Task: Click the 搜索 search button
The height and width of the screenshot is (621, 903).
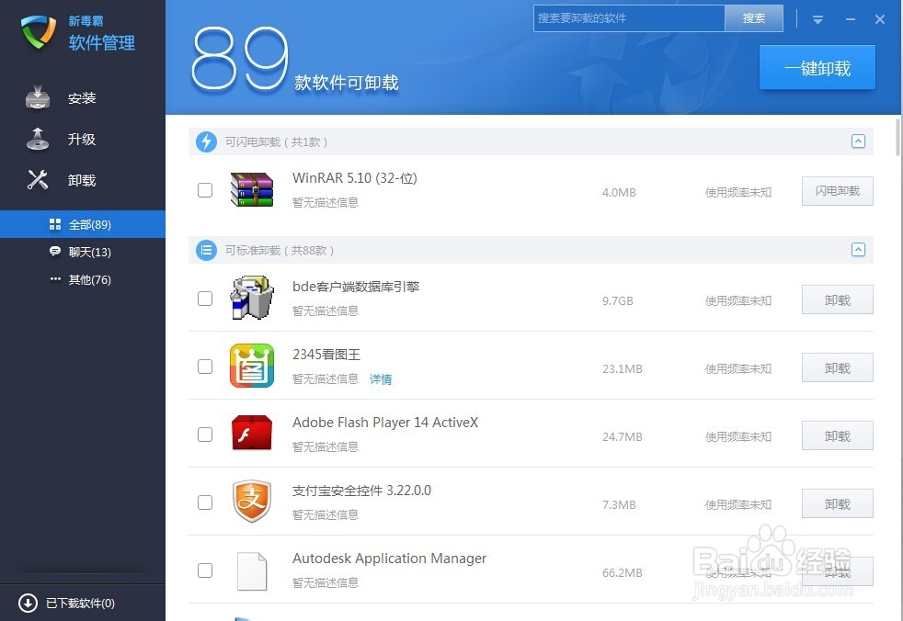Action: point(753,18)
